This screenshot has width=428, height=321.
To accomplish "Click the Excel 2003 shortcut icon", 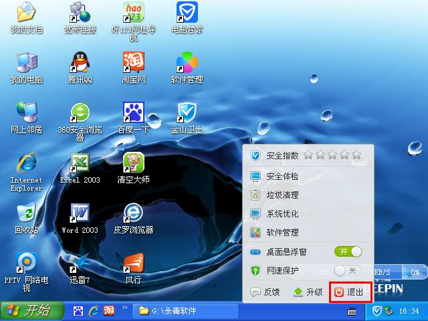I will point(80,163).
